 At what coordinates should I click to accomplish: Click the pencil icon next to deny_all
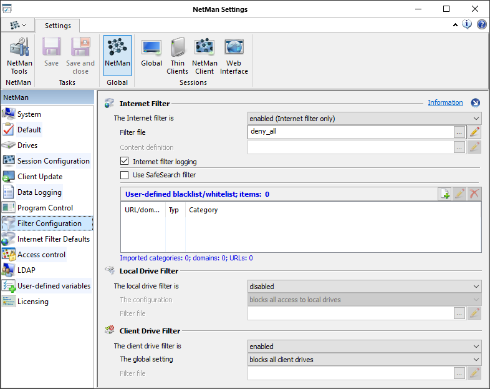click(x=474, y=132)
